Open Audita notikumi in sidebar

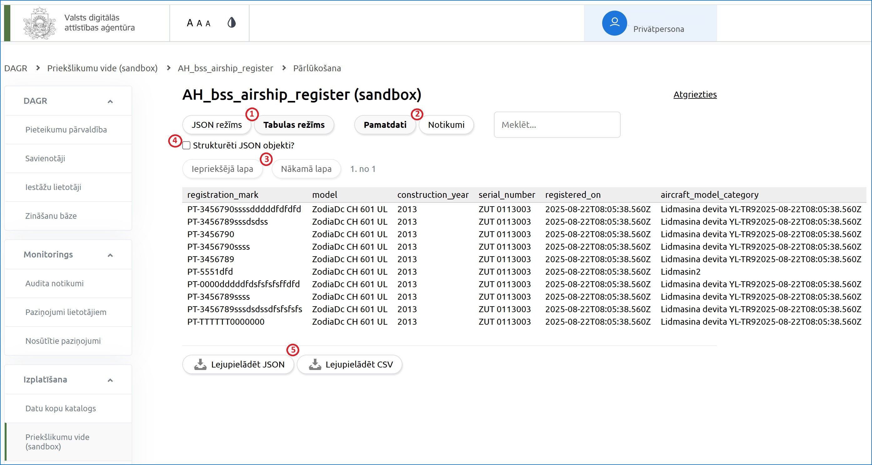point(68,283)
